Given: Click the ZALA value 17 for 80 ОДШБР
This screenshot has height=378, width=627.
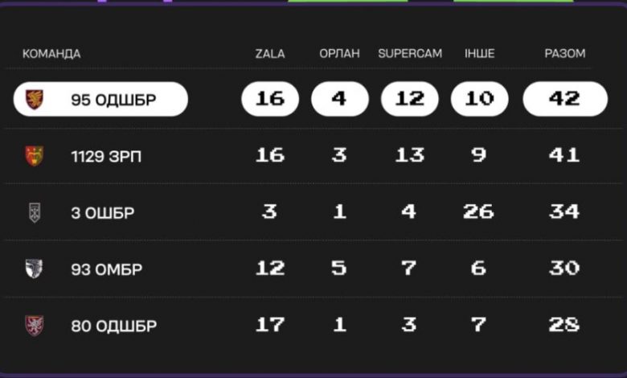Looking at the screenshot, I should (270, 324).
